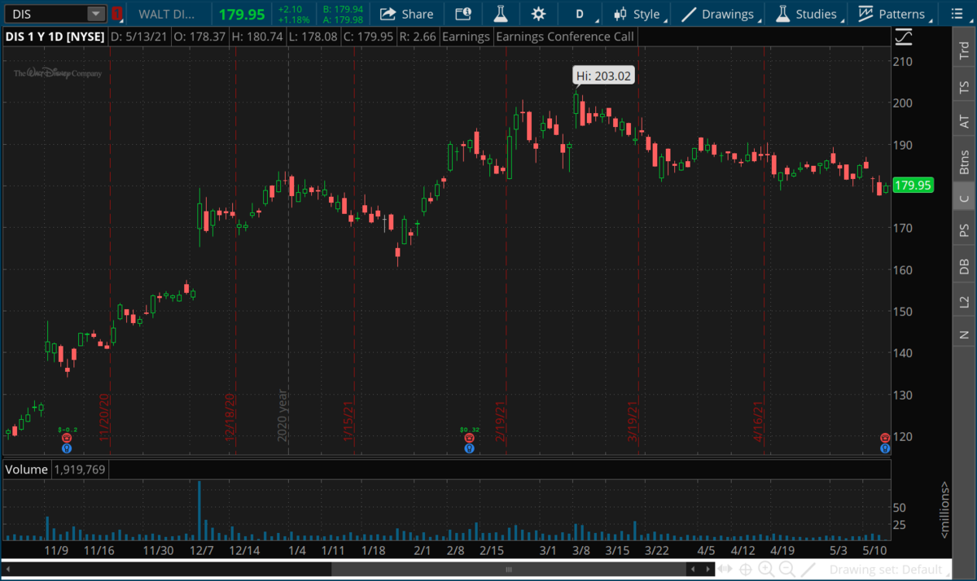The image size is (977, 581).
Task: Click the volume value 1,919,769
Action: [x=80, y=470]
